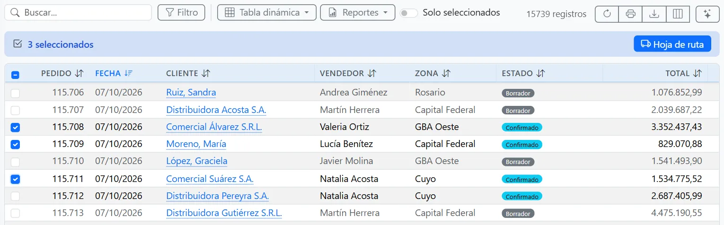Click Confirmado badge for pedido 115.708
This screenshot has height=225, width=724.
[522, 127]
